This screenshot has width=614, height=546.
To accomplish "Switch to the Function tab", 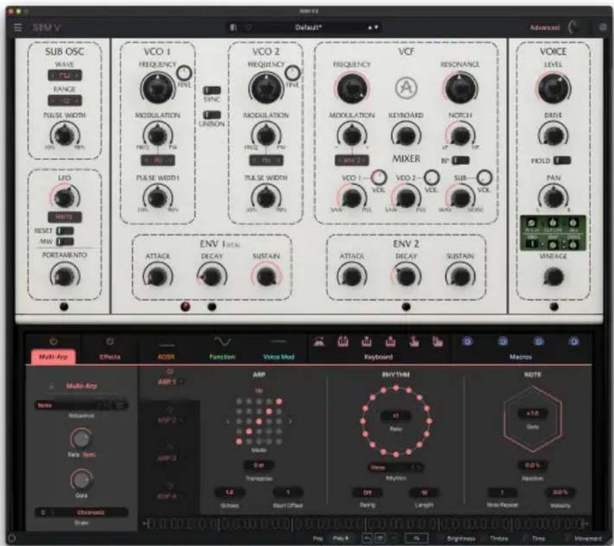I will (222, 357).
